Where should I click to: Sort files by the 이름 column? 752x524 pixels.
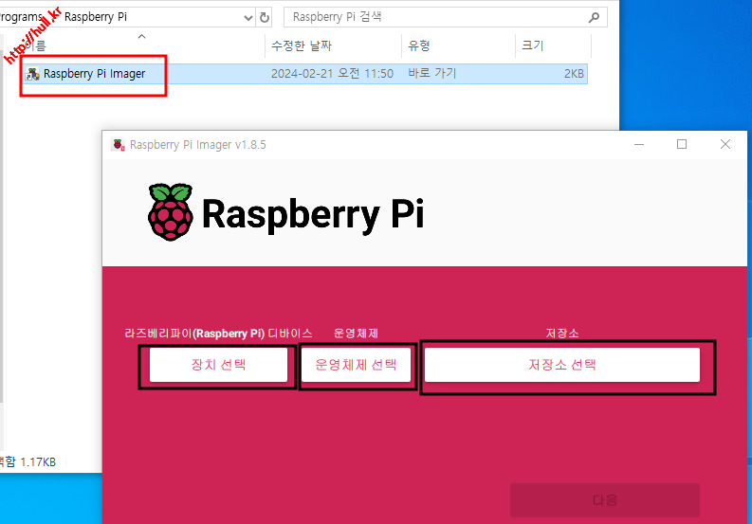(x=38, y=45)
